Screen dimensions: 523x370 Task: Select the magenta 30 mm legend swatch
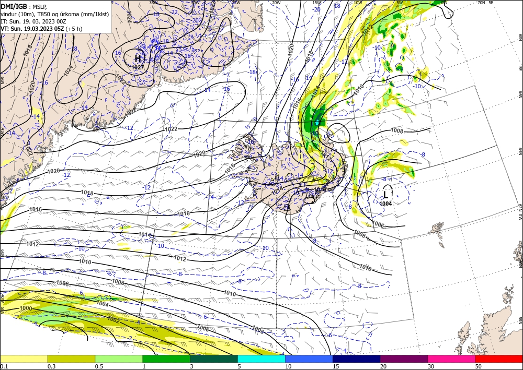[x=452, y=359]
